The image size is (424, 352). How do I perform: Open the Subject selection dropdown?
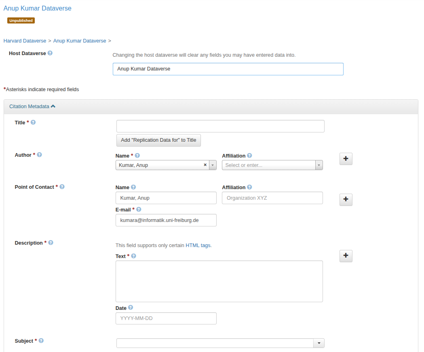click(x=319, y=343)
